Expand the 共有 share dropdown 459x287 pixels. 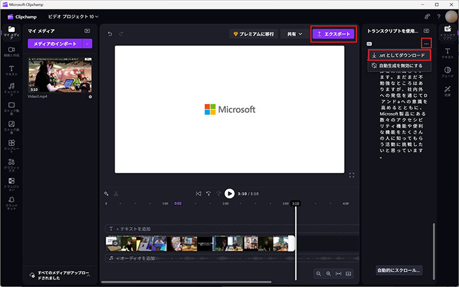click(294, 34)
